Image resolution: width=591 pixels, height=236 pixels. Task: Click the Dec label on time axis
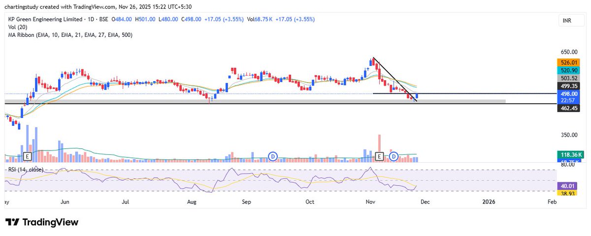click(x=426, y=202)
